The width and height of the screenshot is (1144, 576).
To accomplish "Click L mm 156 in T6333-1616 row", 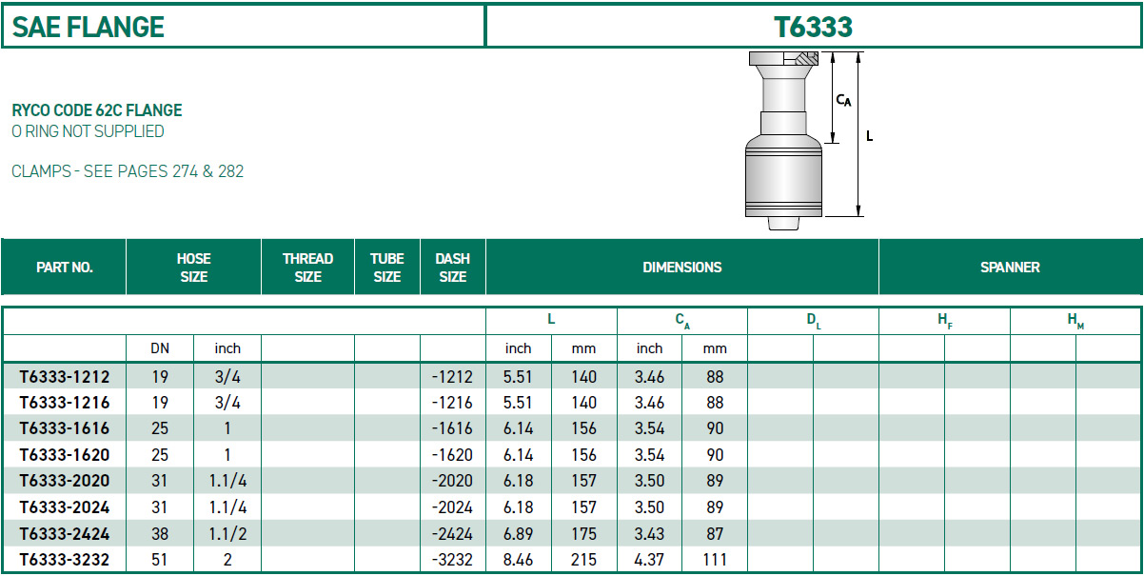I will click(583, 428).
